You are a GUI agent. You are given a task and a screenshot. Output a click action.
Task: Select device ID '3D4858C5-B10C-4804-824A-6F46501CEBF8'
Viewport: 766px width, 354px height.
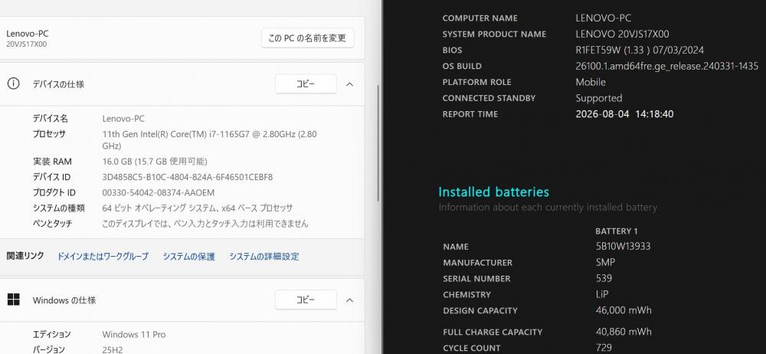point(188,177)
